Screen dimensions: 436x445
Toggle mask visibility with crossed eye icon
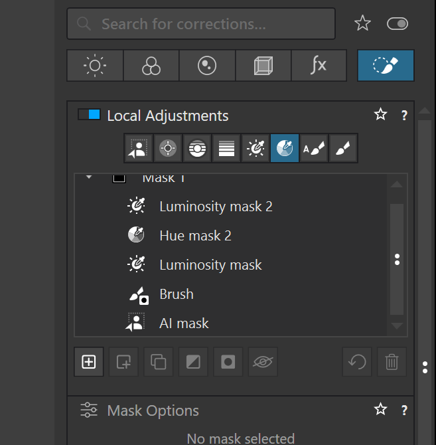263,362
